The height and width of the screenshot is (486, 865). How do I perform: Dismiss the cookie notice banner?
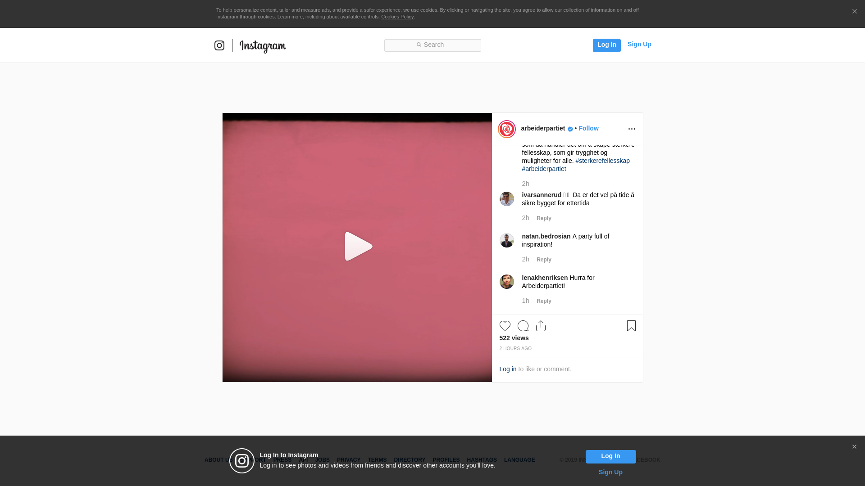854,12
